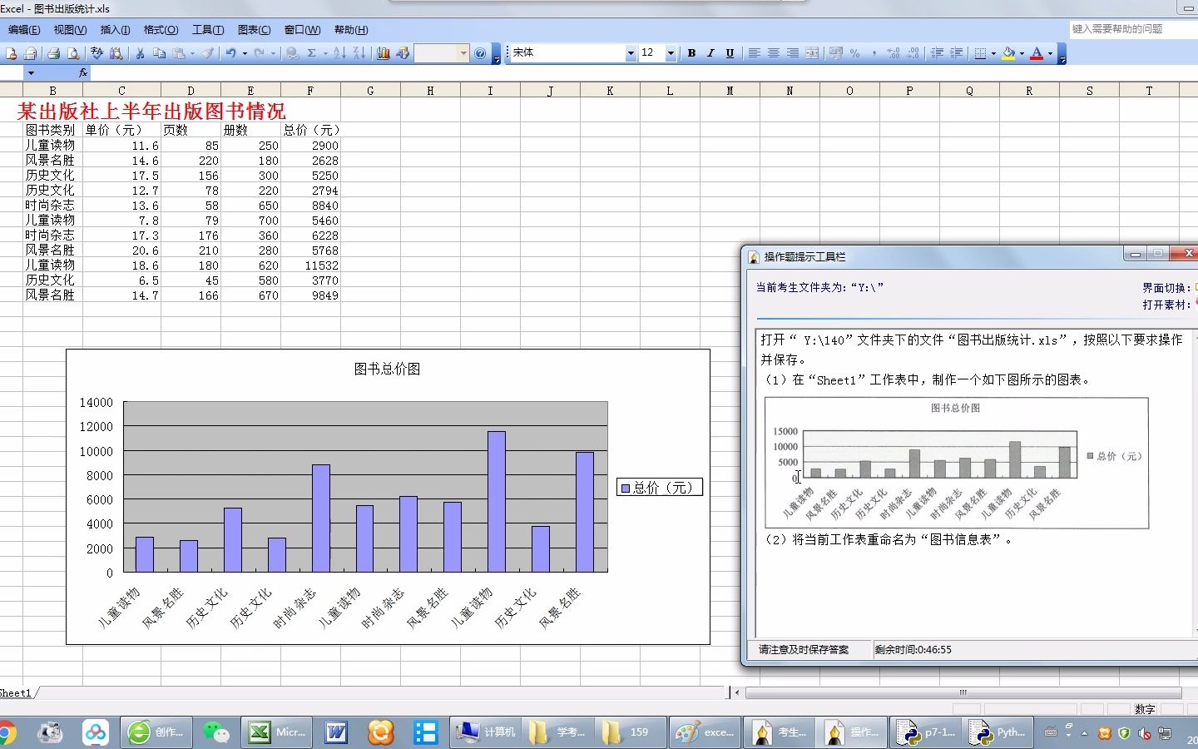Open the Research tool icon
The width and height of the screenshot is (1198, 749).
click(116, 53)
